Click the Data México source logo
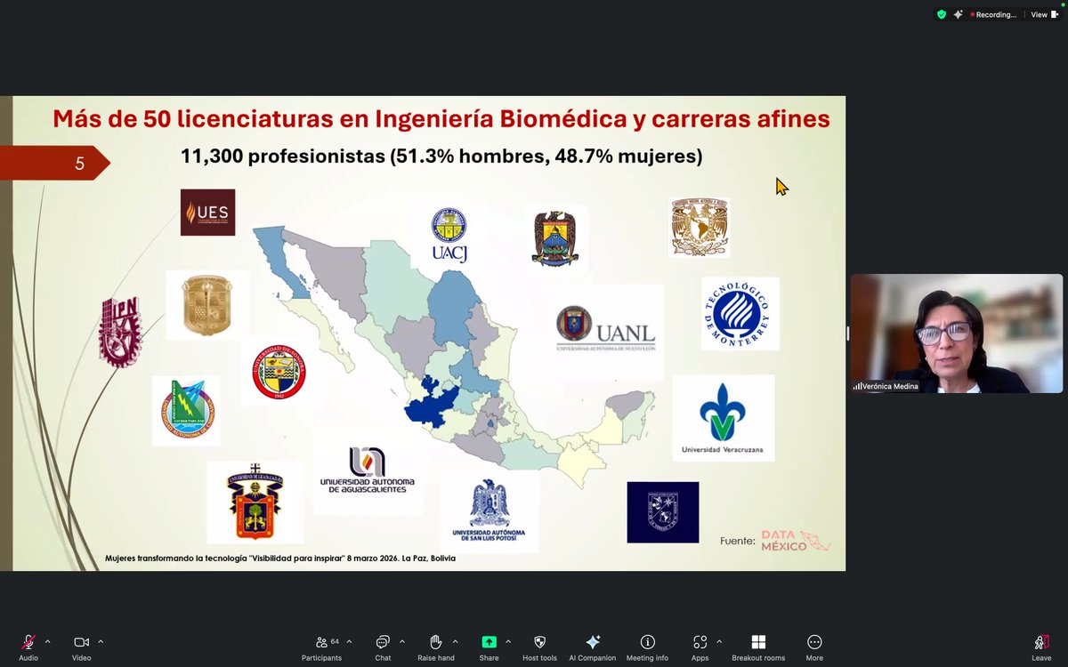This screenshot has height=667, width=1068. click(x=796, y=541)
